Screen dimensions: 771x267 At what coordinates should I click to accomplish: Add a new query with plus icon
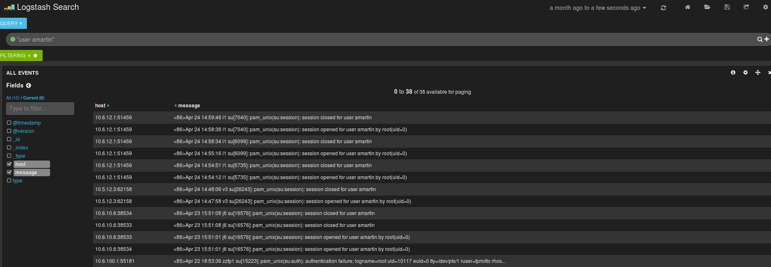(766, 39)
